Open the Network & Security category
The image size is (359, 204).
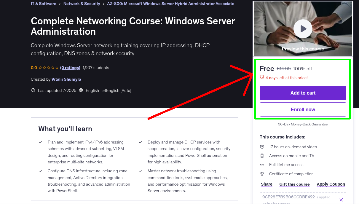82,4
